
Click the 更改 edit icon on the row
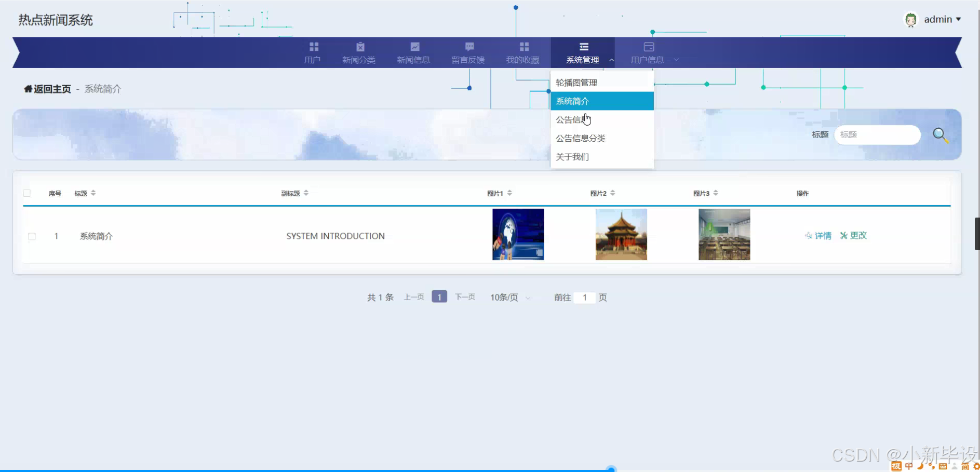[x=844, y=235]
